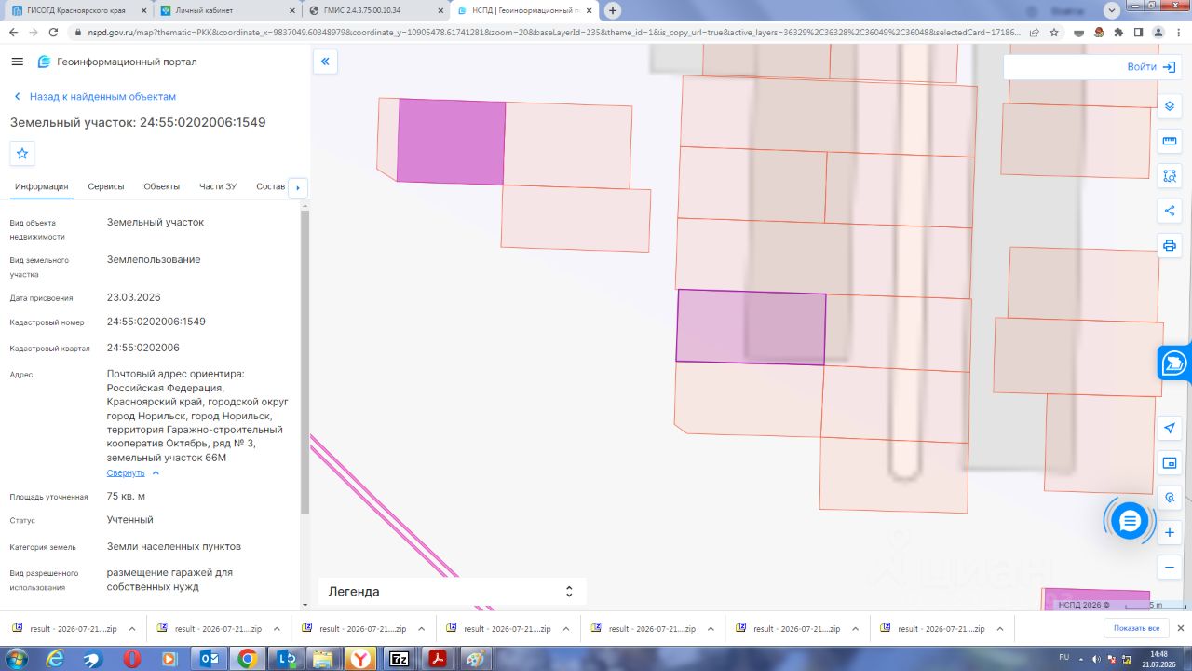Locate my position with the navigation arrow
This screenshot has width=1192, height=671.
coord(1170,428)
